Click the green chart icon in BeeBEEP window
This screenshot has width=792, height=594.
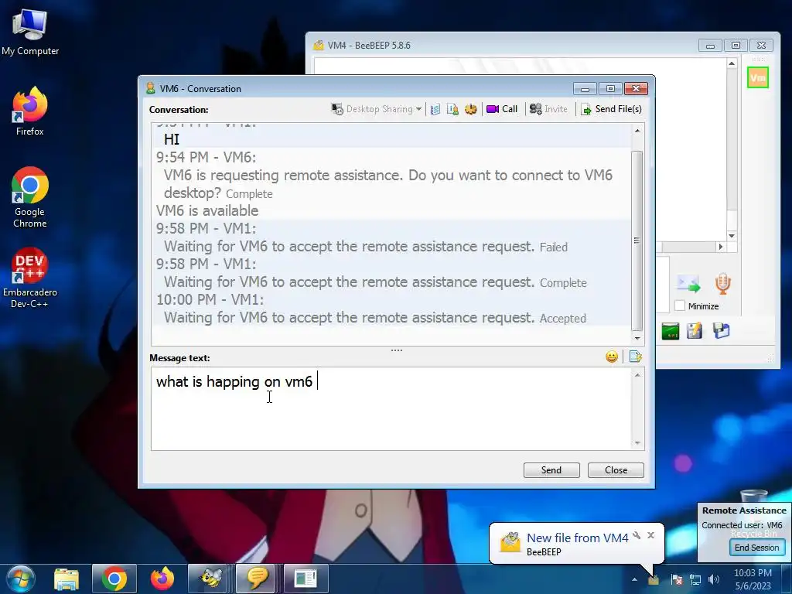click(x=671, y=331)
